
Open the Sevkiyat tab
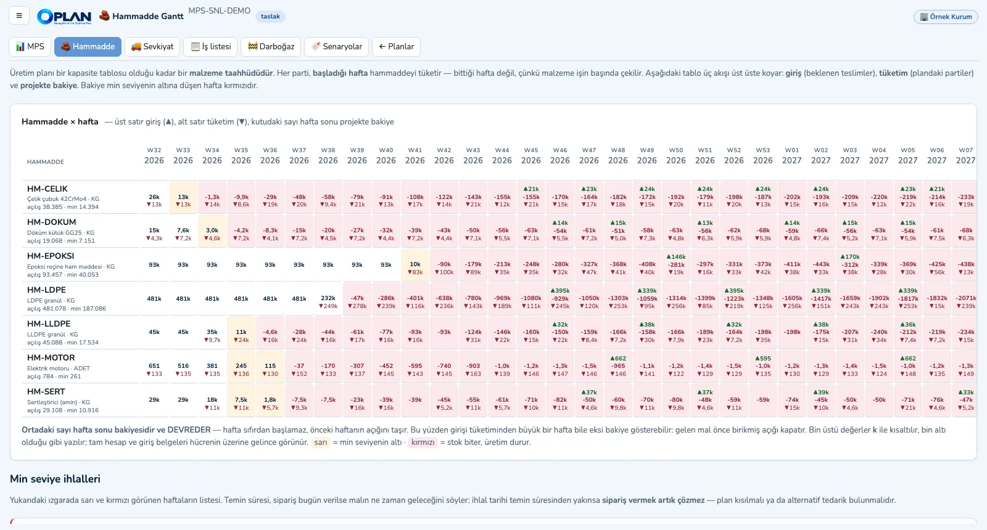pos(152,47)
